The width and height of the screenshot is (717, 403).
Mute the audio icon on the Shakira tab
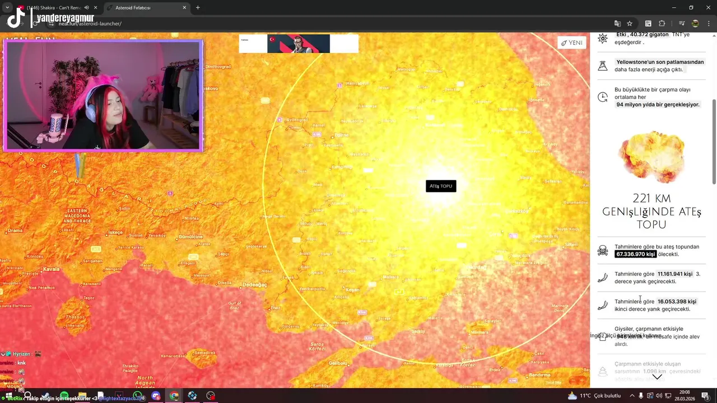[86, 8]
